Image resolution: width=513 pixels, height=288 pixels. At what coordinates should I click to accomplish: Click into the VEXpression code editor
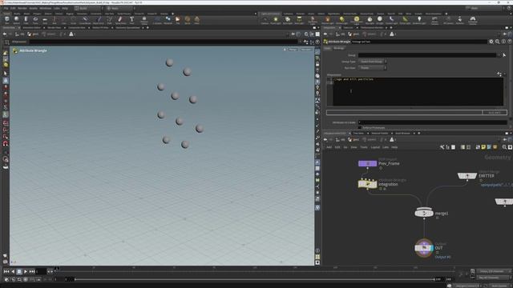[418, 91]
